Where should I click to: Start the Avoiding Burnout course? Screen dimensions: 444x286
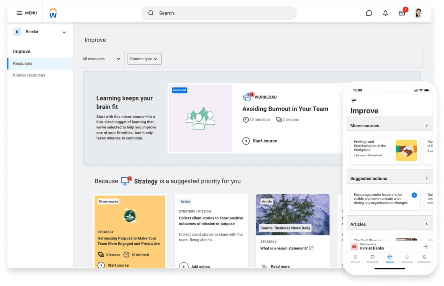point(260,141)
